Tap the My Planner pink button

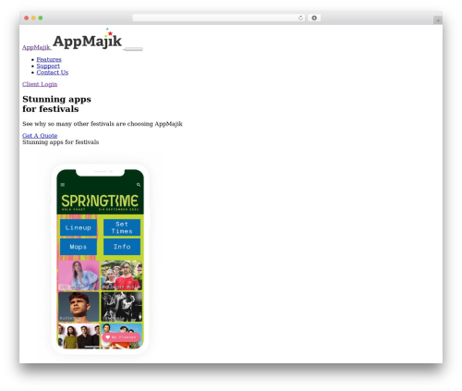pyautogui.click(x=121, y=337)
